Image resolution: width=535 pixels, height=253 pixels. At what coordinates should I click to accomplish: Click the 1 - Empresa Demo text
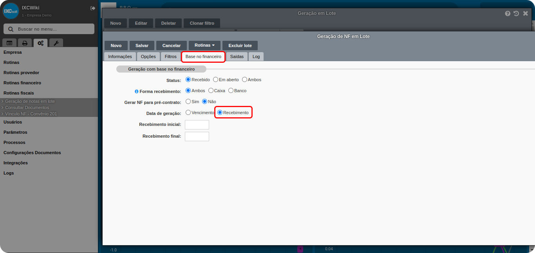tap(37, 15)
